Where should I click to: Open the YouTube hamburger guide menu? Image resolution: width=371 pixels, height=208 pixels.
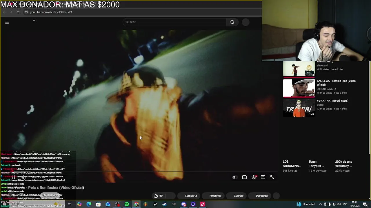[x=7, y=22]
